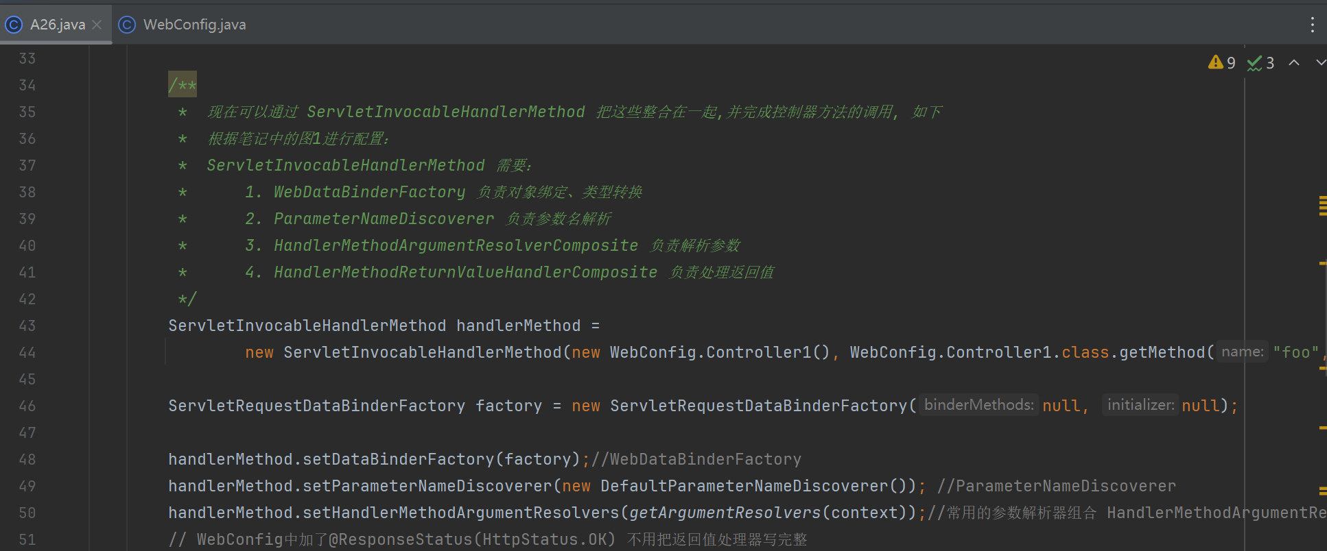The width and height of the screenshot is (1327, 551).
Task: Open the editor tabs options menu
Action: tap(1312, 25)
